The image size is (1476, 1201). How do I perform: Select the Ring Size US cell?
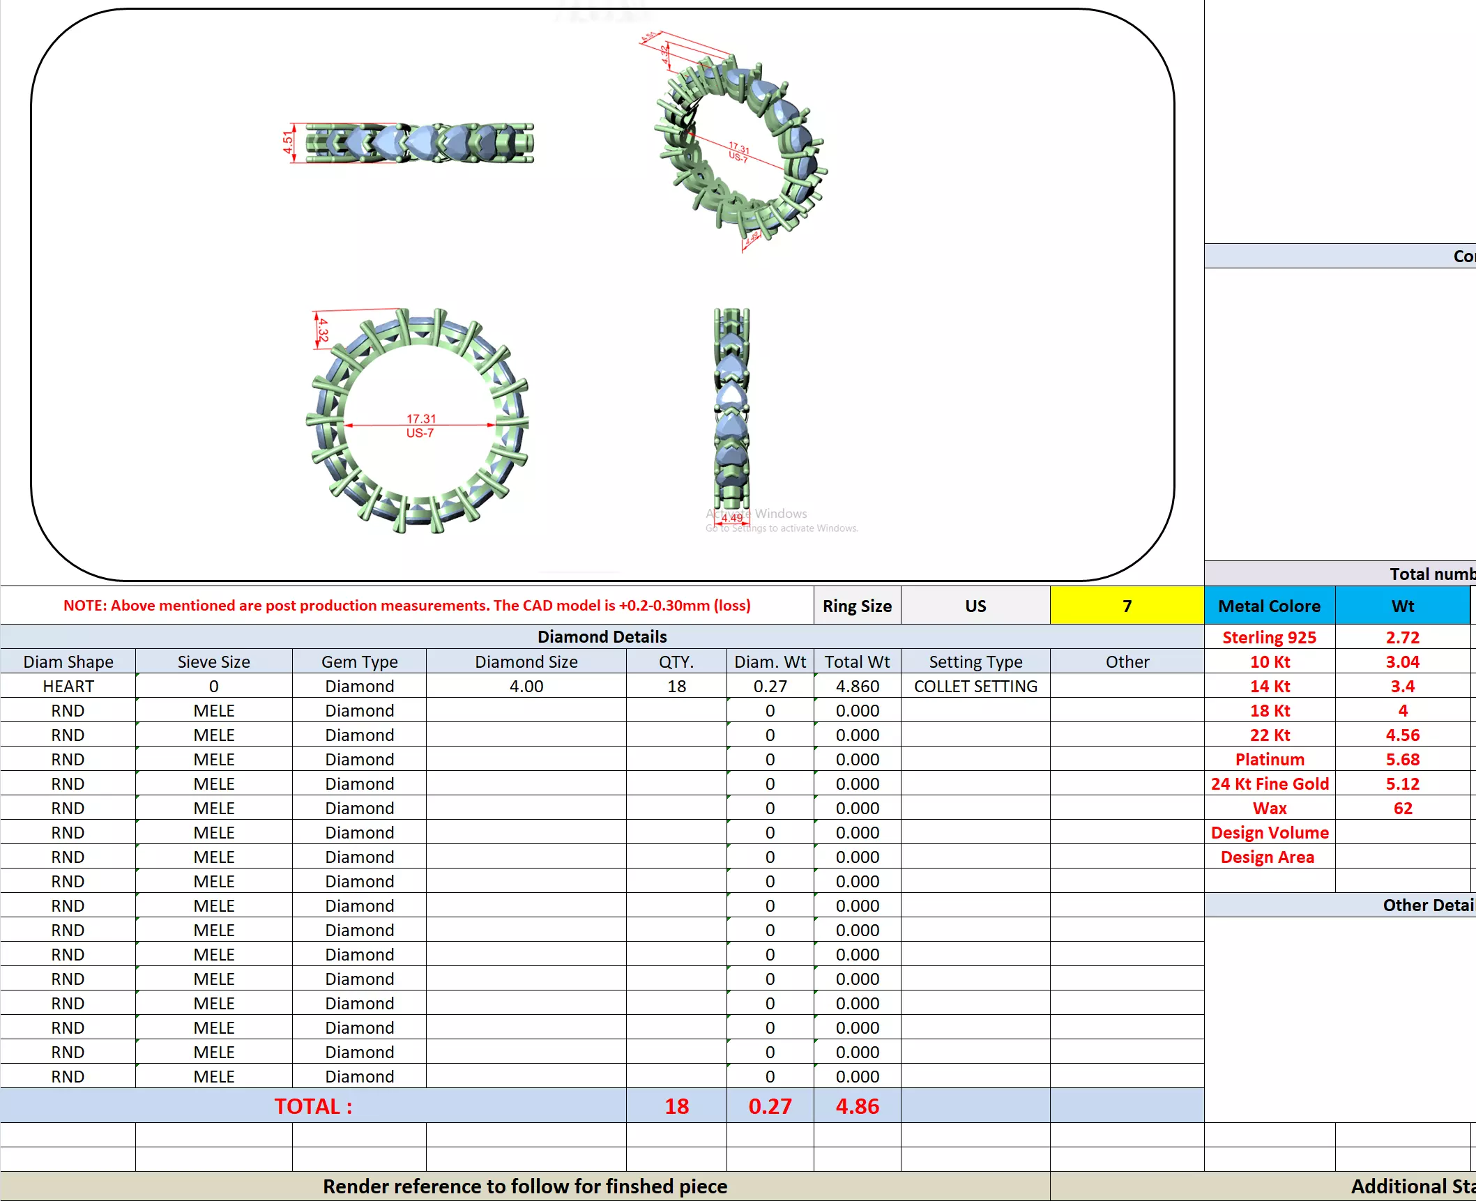975,606
